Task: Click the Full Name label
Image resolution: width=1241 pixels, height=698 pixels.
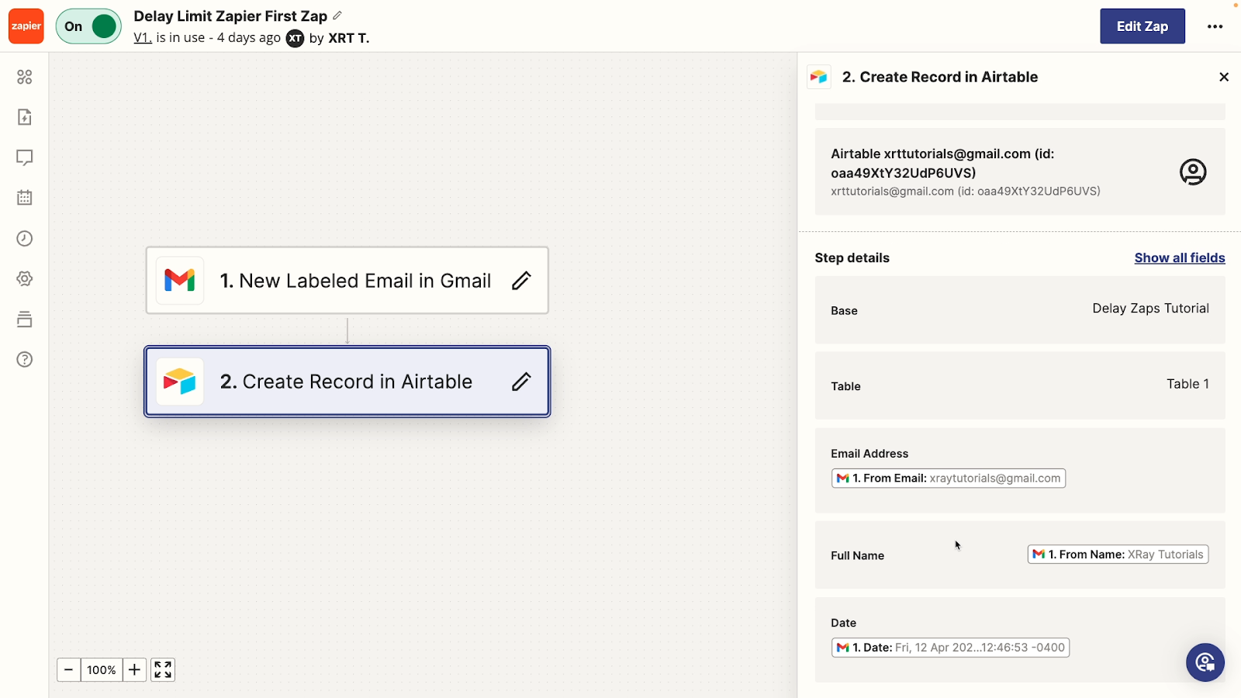Action: pos(857,555)
